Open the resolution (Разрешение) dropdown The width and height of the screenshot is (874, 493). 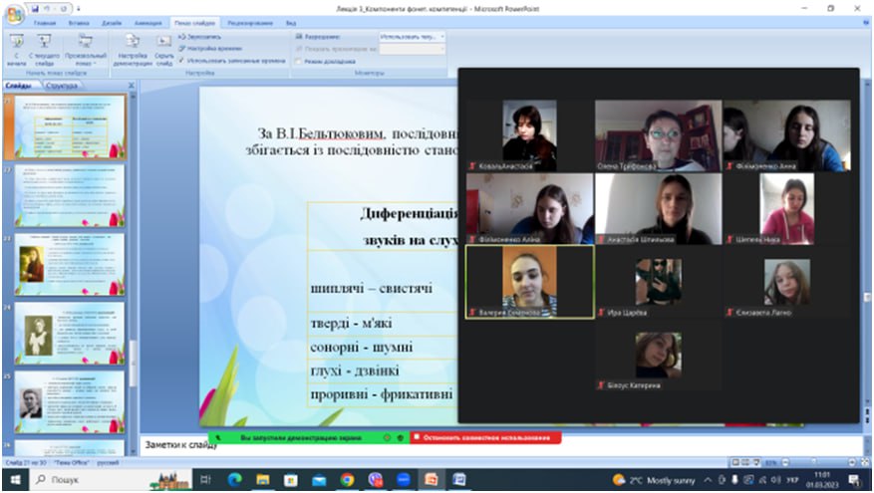tap(412, 36)
